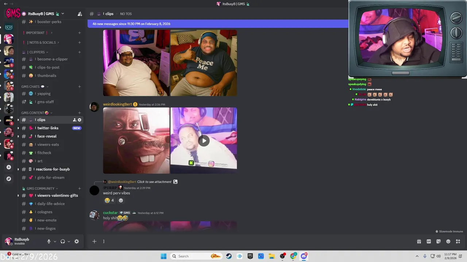Open Discover servers compass icon
This screenshot has width=467, height=262.
pos(9,179)
